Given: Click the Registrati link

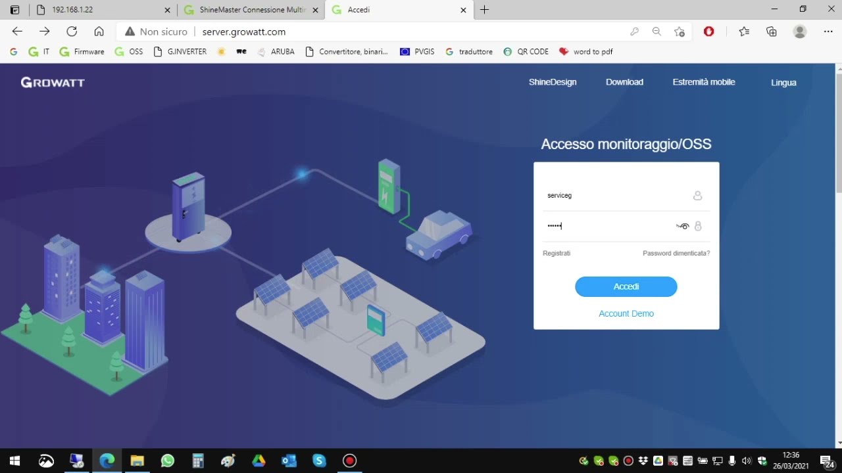Looking at the screenshot, I should (x=557, y=254).
